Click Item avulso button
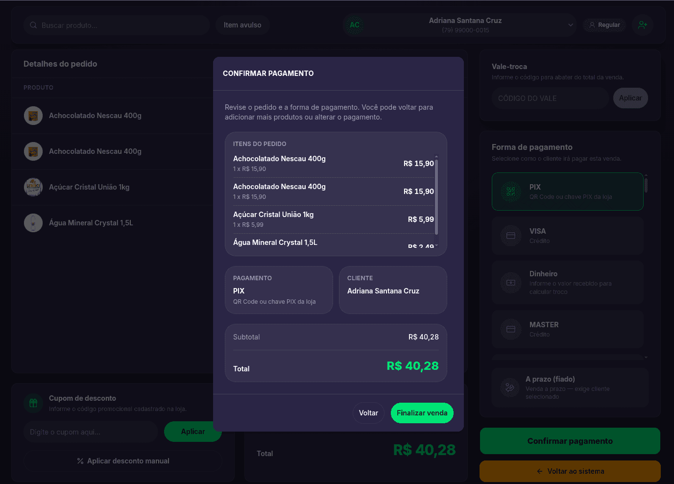The image size is (674, 484). (x=242, y=25)
